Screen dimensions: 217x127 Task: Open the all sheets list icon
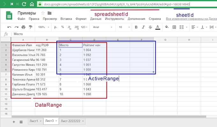(21, 122)
